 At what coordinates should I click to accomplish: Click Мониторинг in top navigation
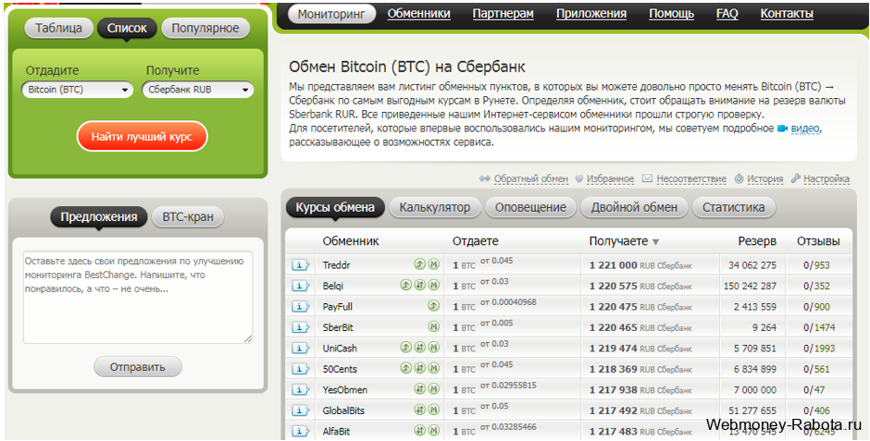pos(331,14)
